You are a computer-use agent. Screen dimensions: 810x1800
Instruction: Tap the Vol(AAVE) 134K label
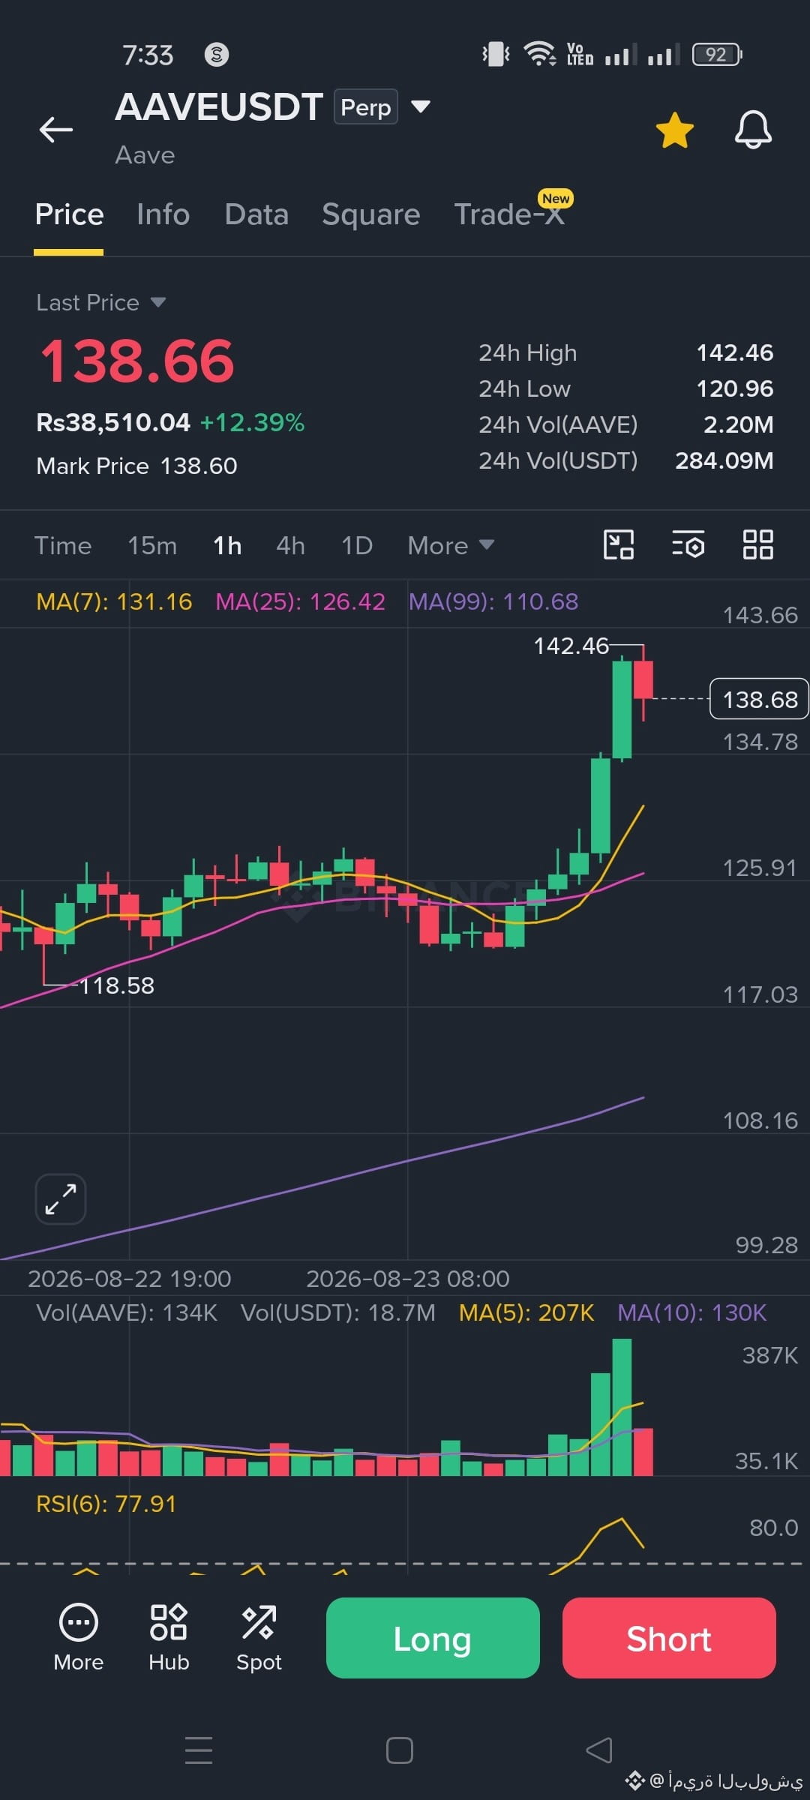pos(127,1312)
